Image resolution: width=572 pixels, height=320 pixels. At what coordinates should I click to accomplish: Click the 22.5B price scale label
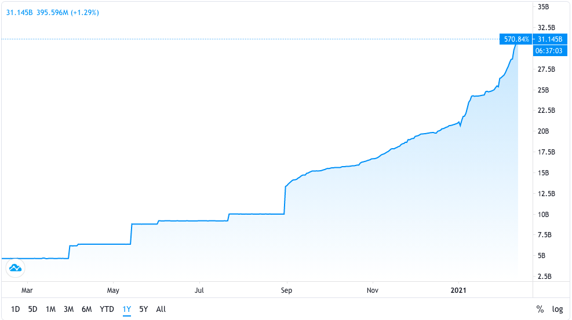point(546,111)
